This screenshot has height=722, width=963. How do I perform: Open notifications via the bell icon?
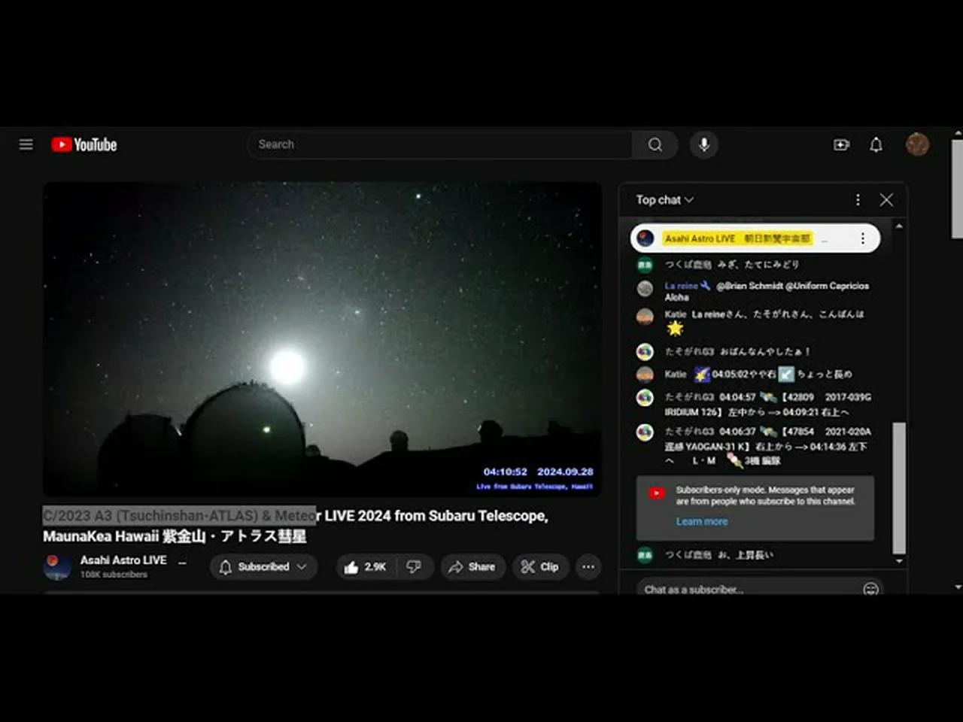pyautogui.click(x=876, y=144)
